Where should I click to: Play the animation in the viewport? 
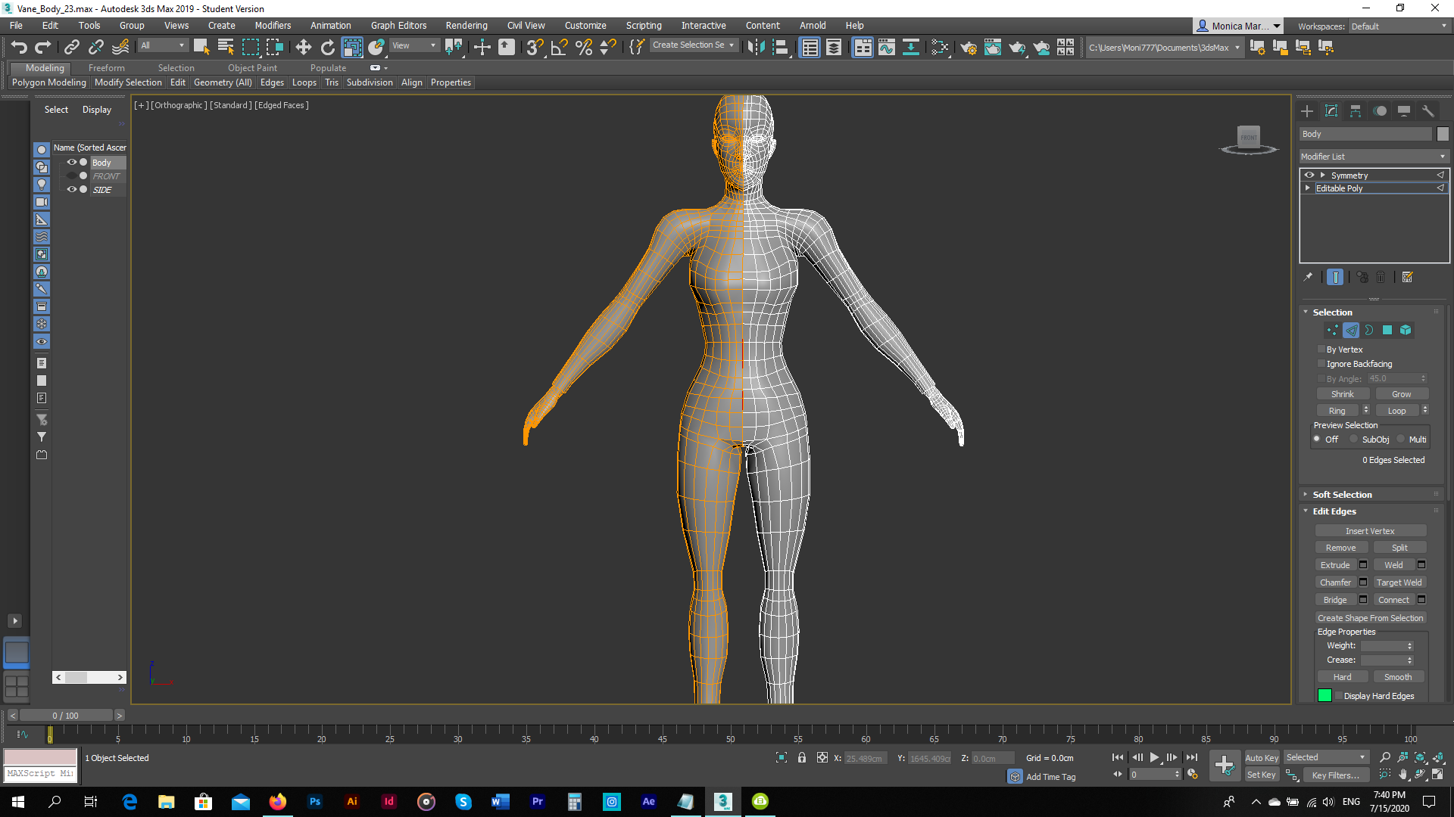tap(1154, 757)
